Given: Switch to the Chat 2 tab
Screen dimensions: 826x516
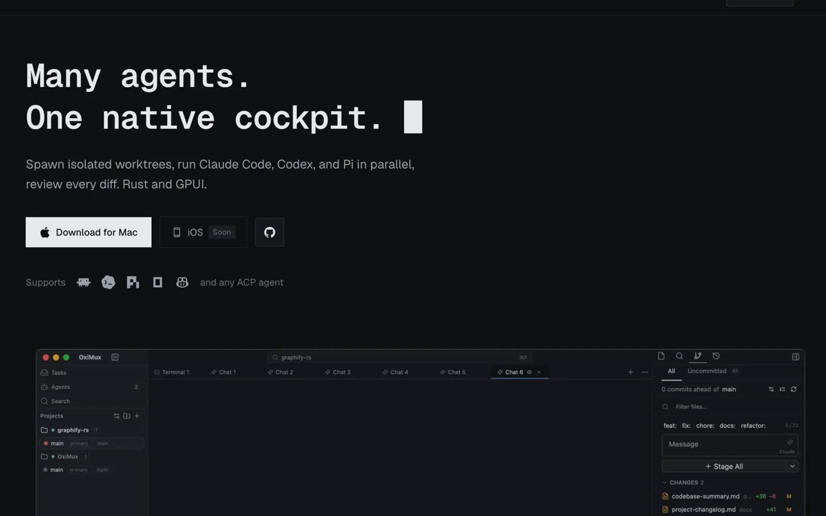Looking at the screenshot, I should (x=280, y=372).
